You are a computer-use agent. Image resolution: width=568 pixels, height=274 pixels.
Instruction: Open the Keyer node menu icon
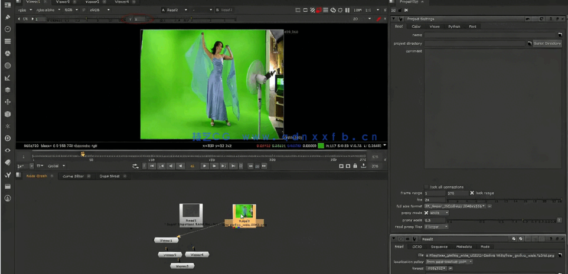tap(8, 78)
